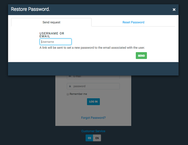The height and width of the screenshot is (145, 188).
Task: Follow the Customer Service link
Action: click(93, 131)
